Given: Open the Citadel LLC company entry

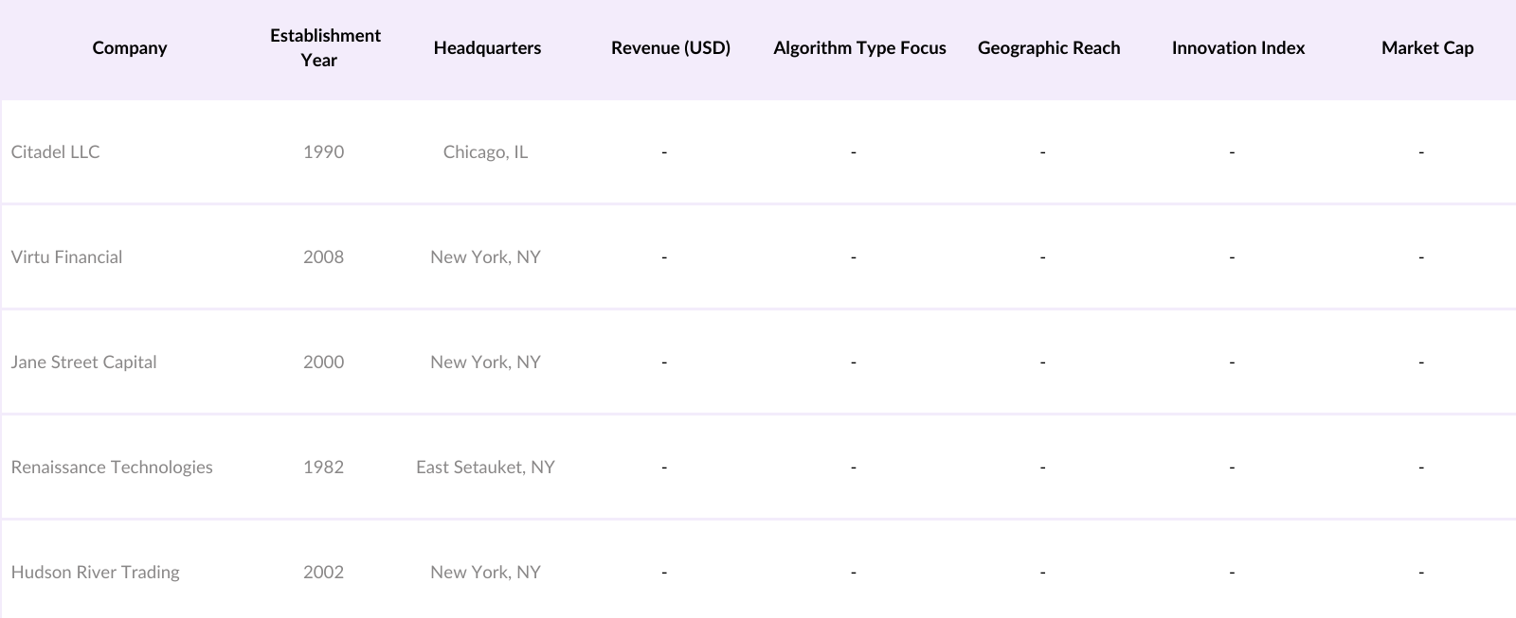Looking at the screenshot, I should pos(56,152).
